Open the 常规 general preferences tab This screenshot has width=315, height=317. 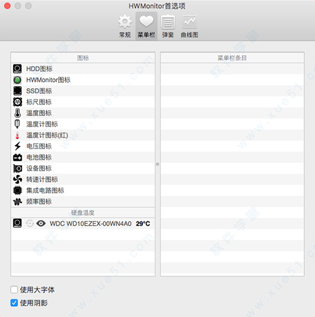[x=125, y=26]
